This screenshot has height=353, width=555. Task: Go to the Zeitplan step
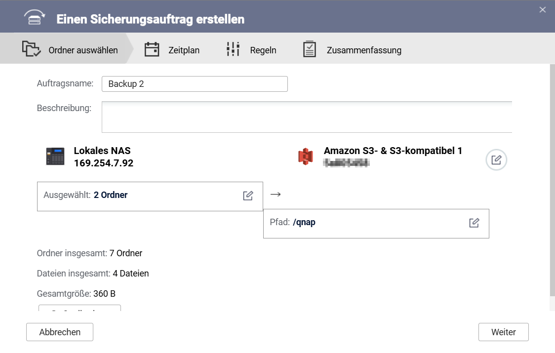184,50
